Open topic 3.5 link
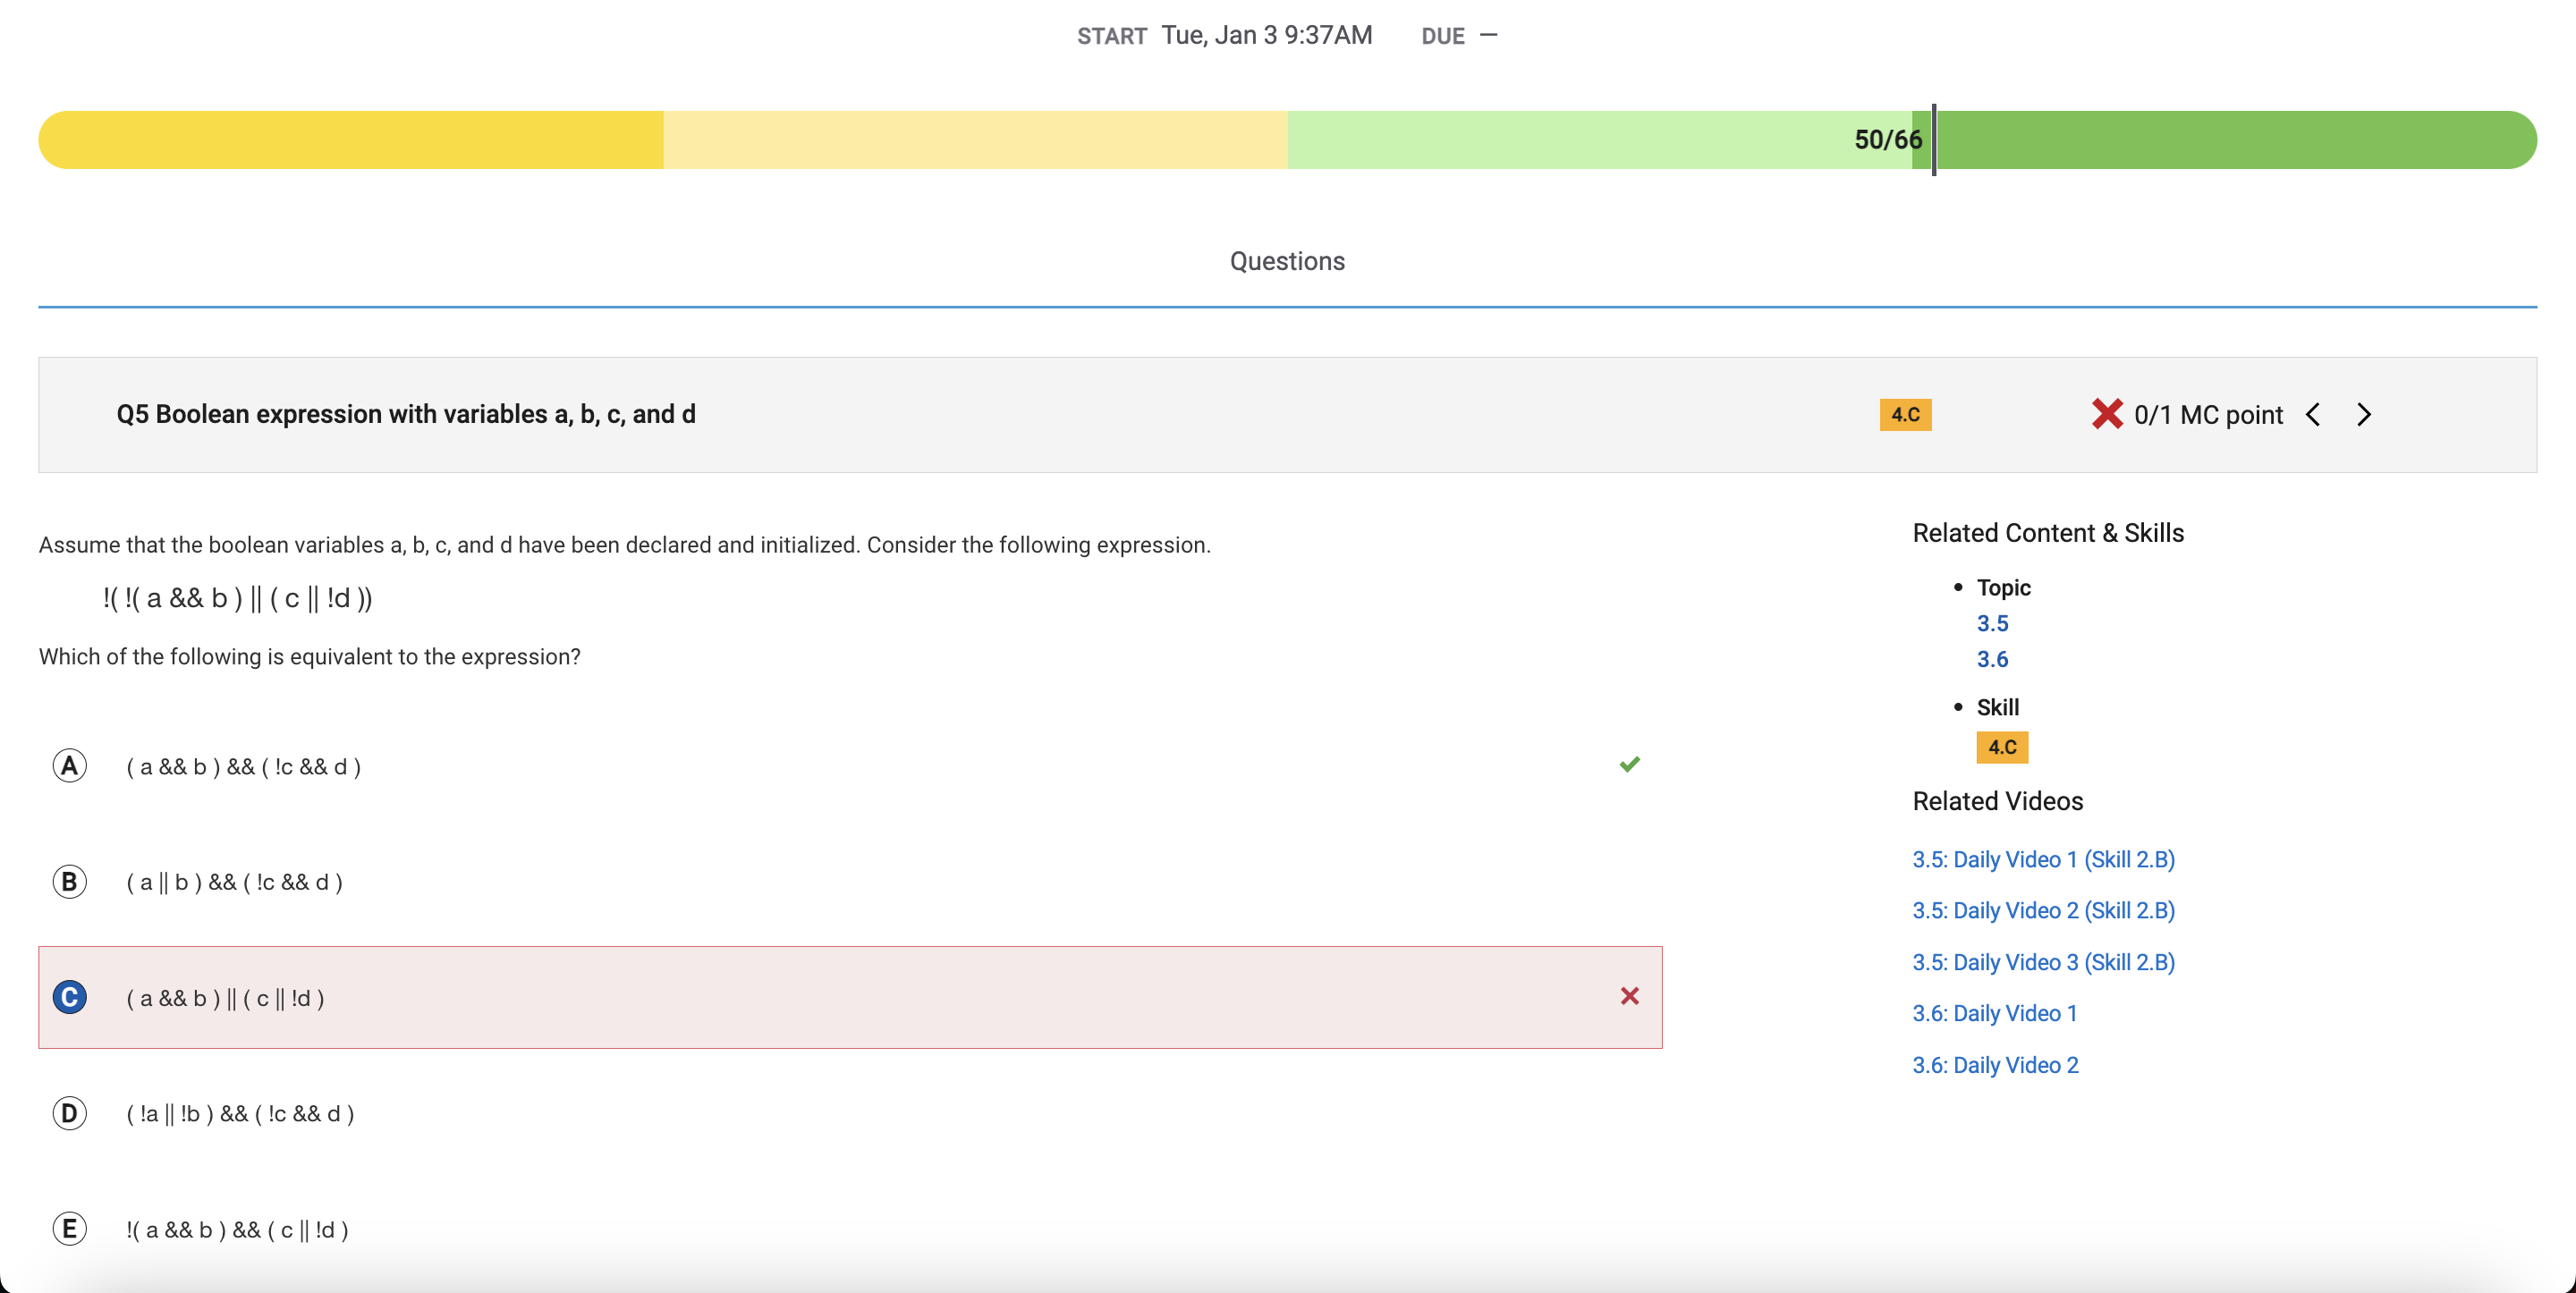Screen dimensions: 2576x1293 (x=1992, y=624)
